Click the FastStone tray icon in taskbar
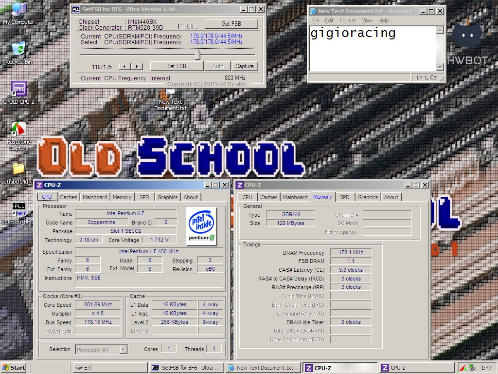Image resolution: width=498 pixels, height=374 pixels. click(x=463, y=368)
